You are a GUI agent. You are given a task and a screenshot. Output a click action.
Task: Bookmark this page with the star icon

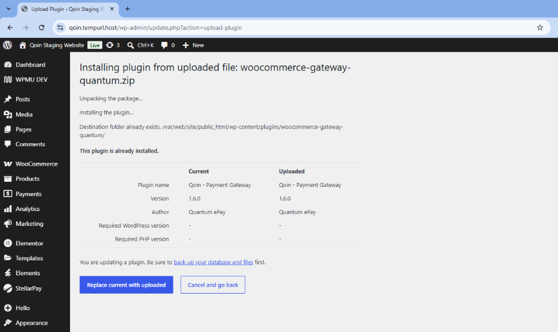540,28
